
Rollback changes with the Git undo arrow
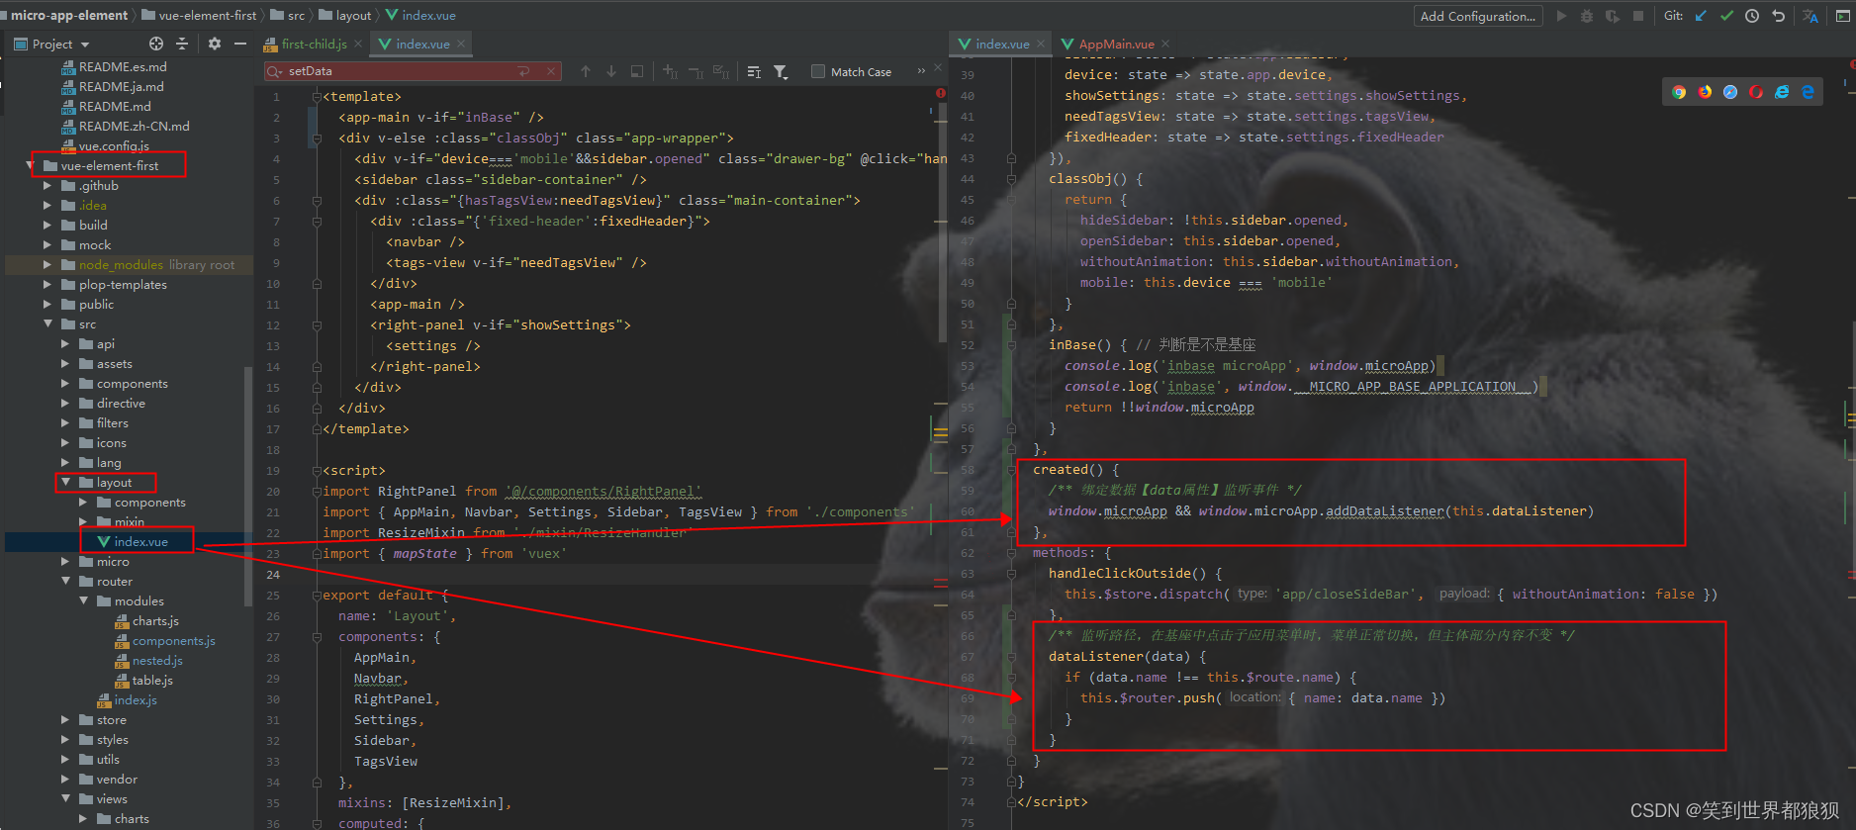tap(1778, 16)
